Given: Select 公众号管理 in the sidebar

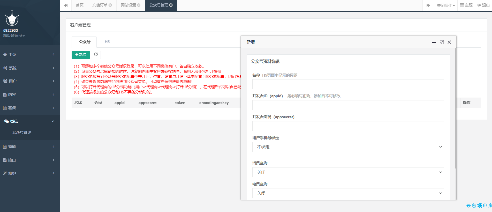Looking at the screenshot, I should tap(22, 132).
